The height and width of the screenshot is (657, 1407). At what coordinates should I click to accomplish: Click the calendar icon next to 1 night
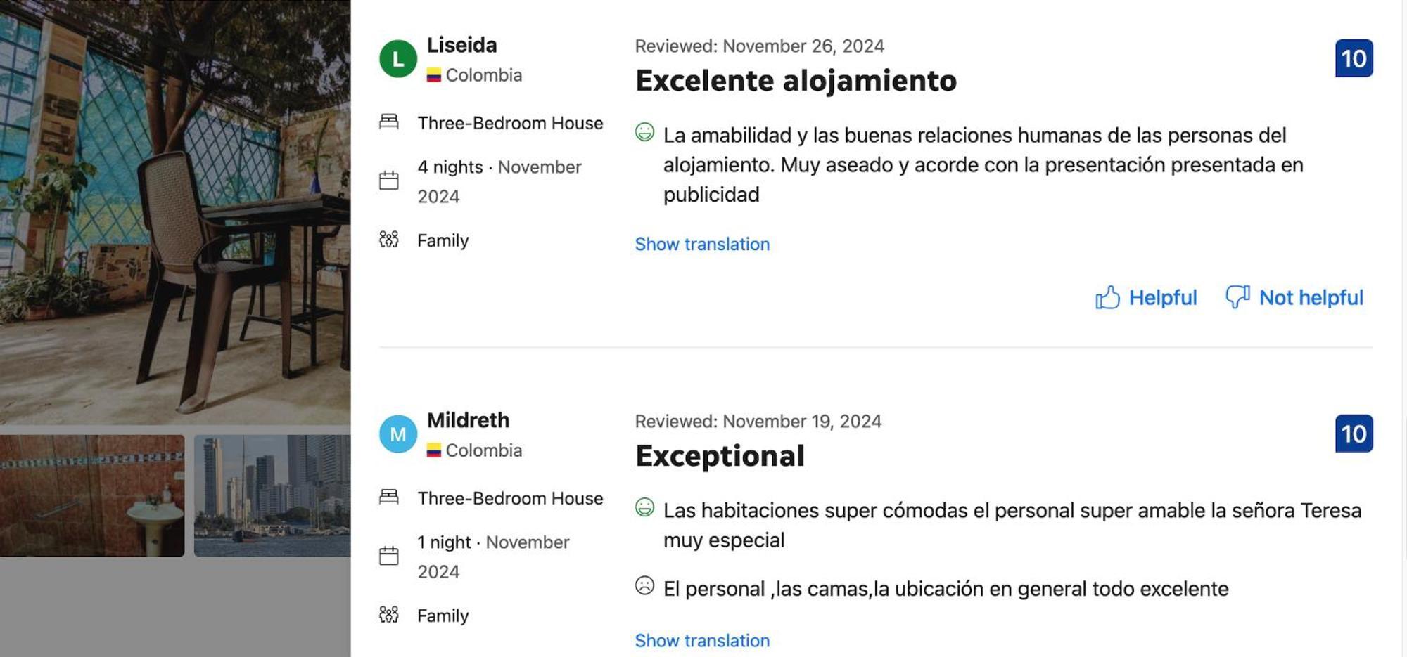[x=389, y=557]
